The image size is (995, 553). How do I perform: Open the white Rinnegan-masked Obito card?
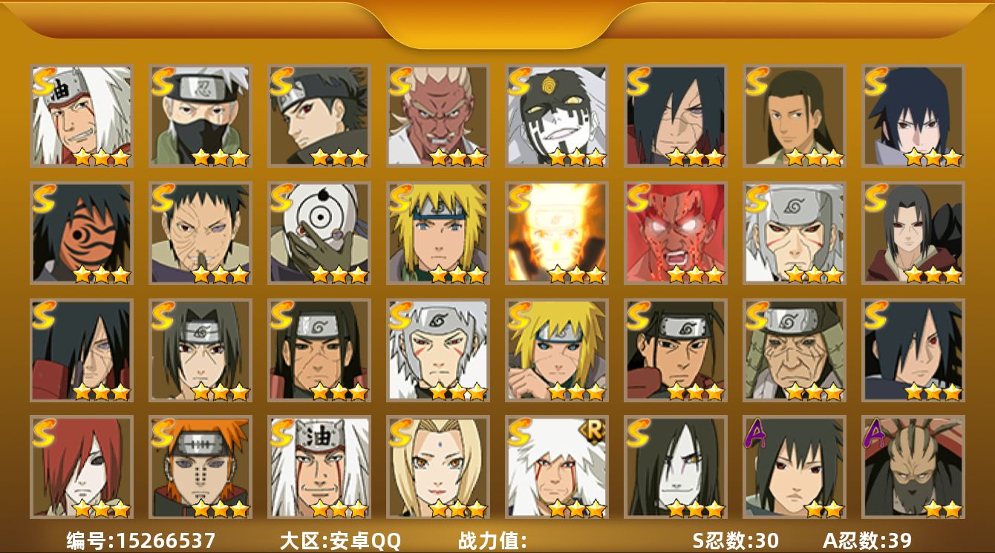pyautogui.click(x=319, y=233)
